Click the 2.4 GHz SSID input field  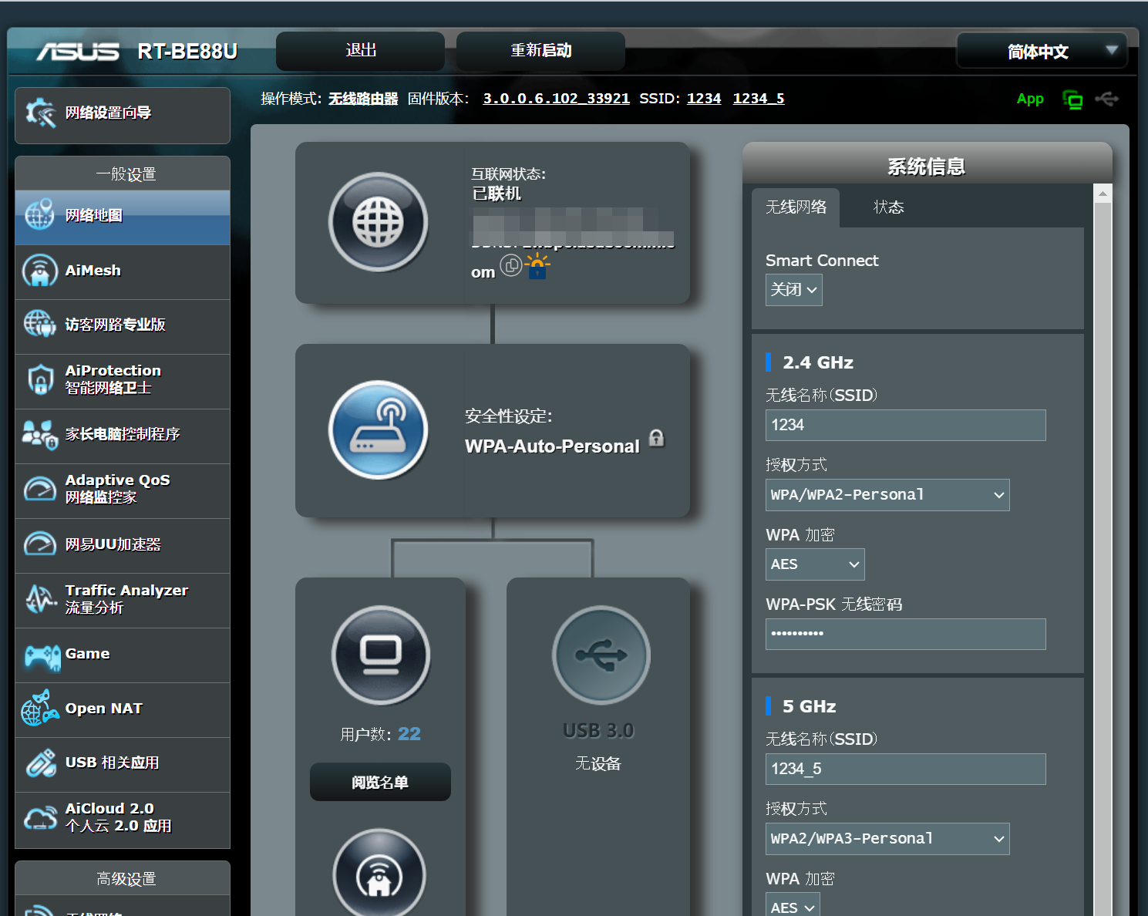[x=905, y=425]
